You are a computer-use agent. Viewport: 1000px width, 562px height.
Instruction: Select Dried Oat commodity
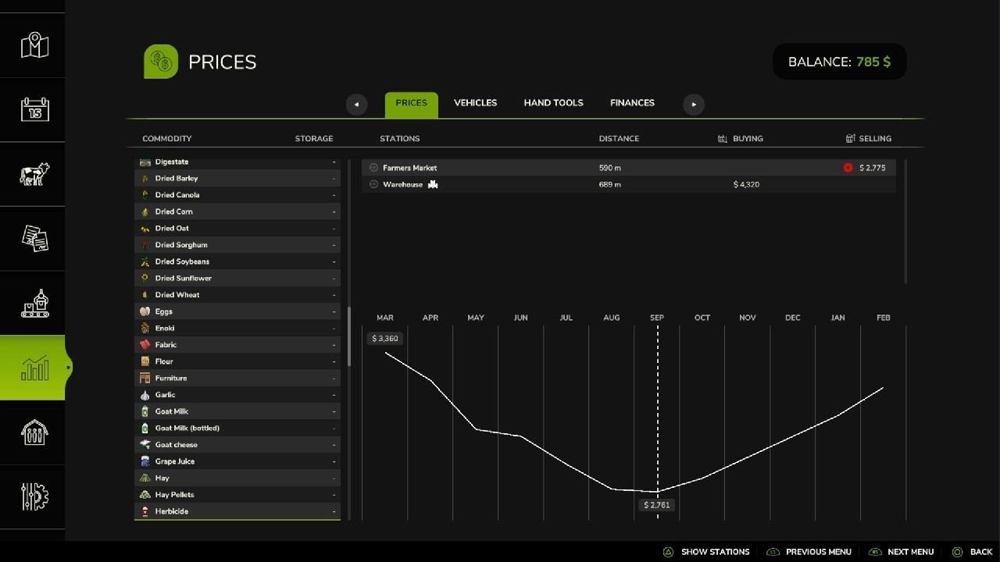click(x=237, y=228)
